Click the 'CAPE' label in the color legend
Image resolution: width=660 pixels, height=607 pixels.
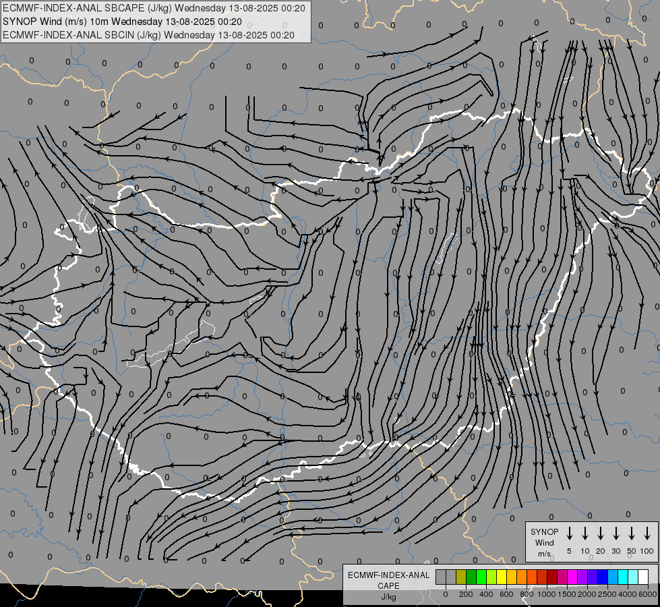(x=388, y=586)
